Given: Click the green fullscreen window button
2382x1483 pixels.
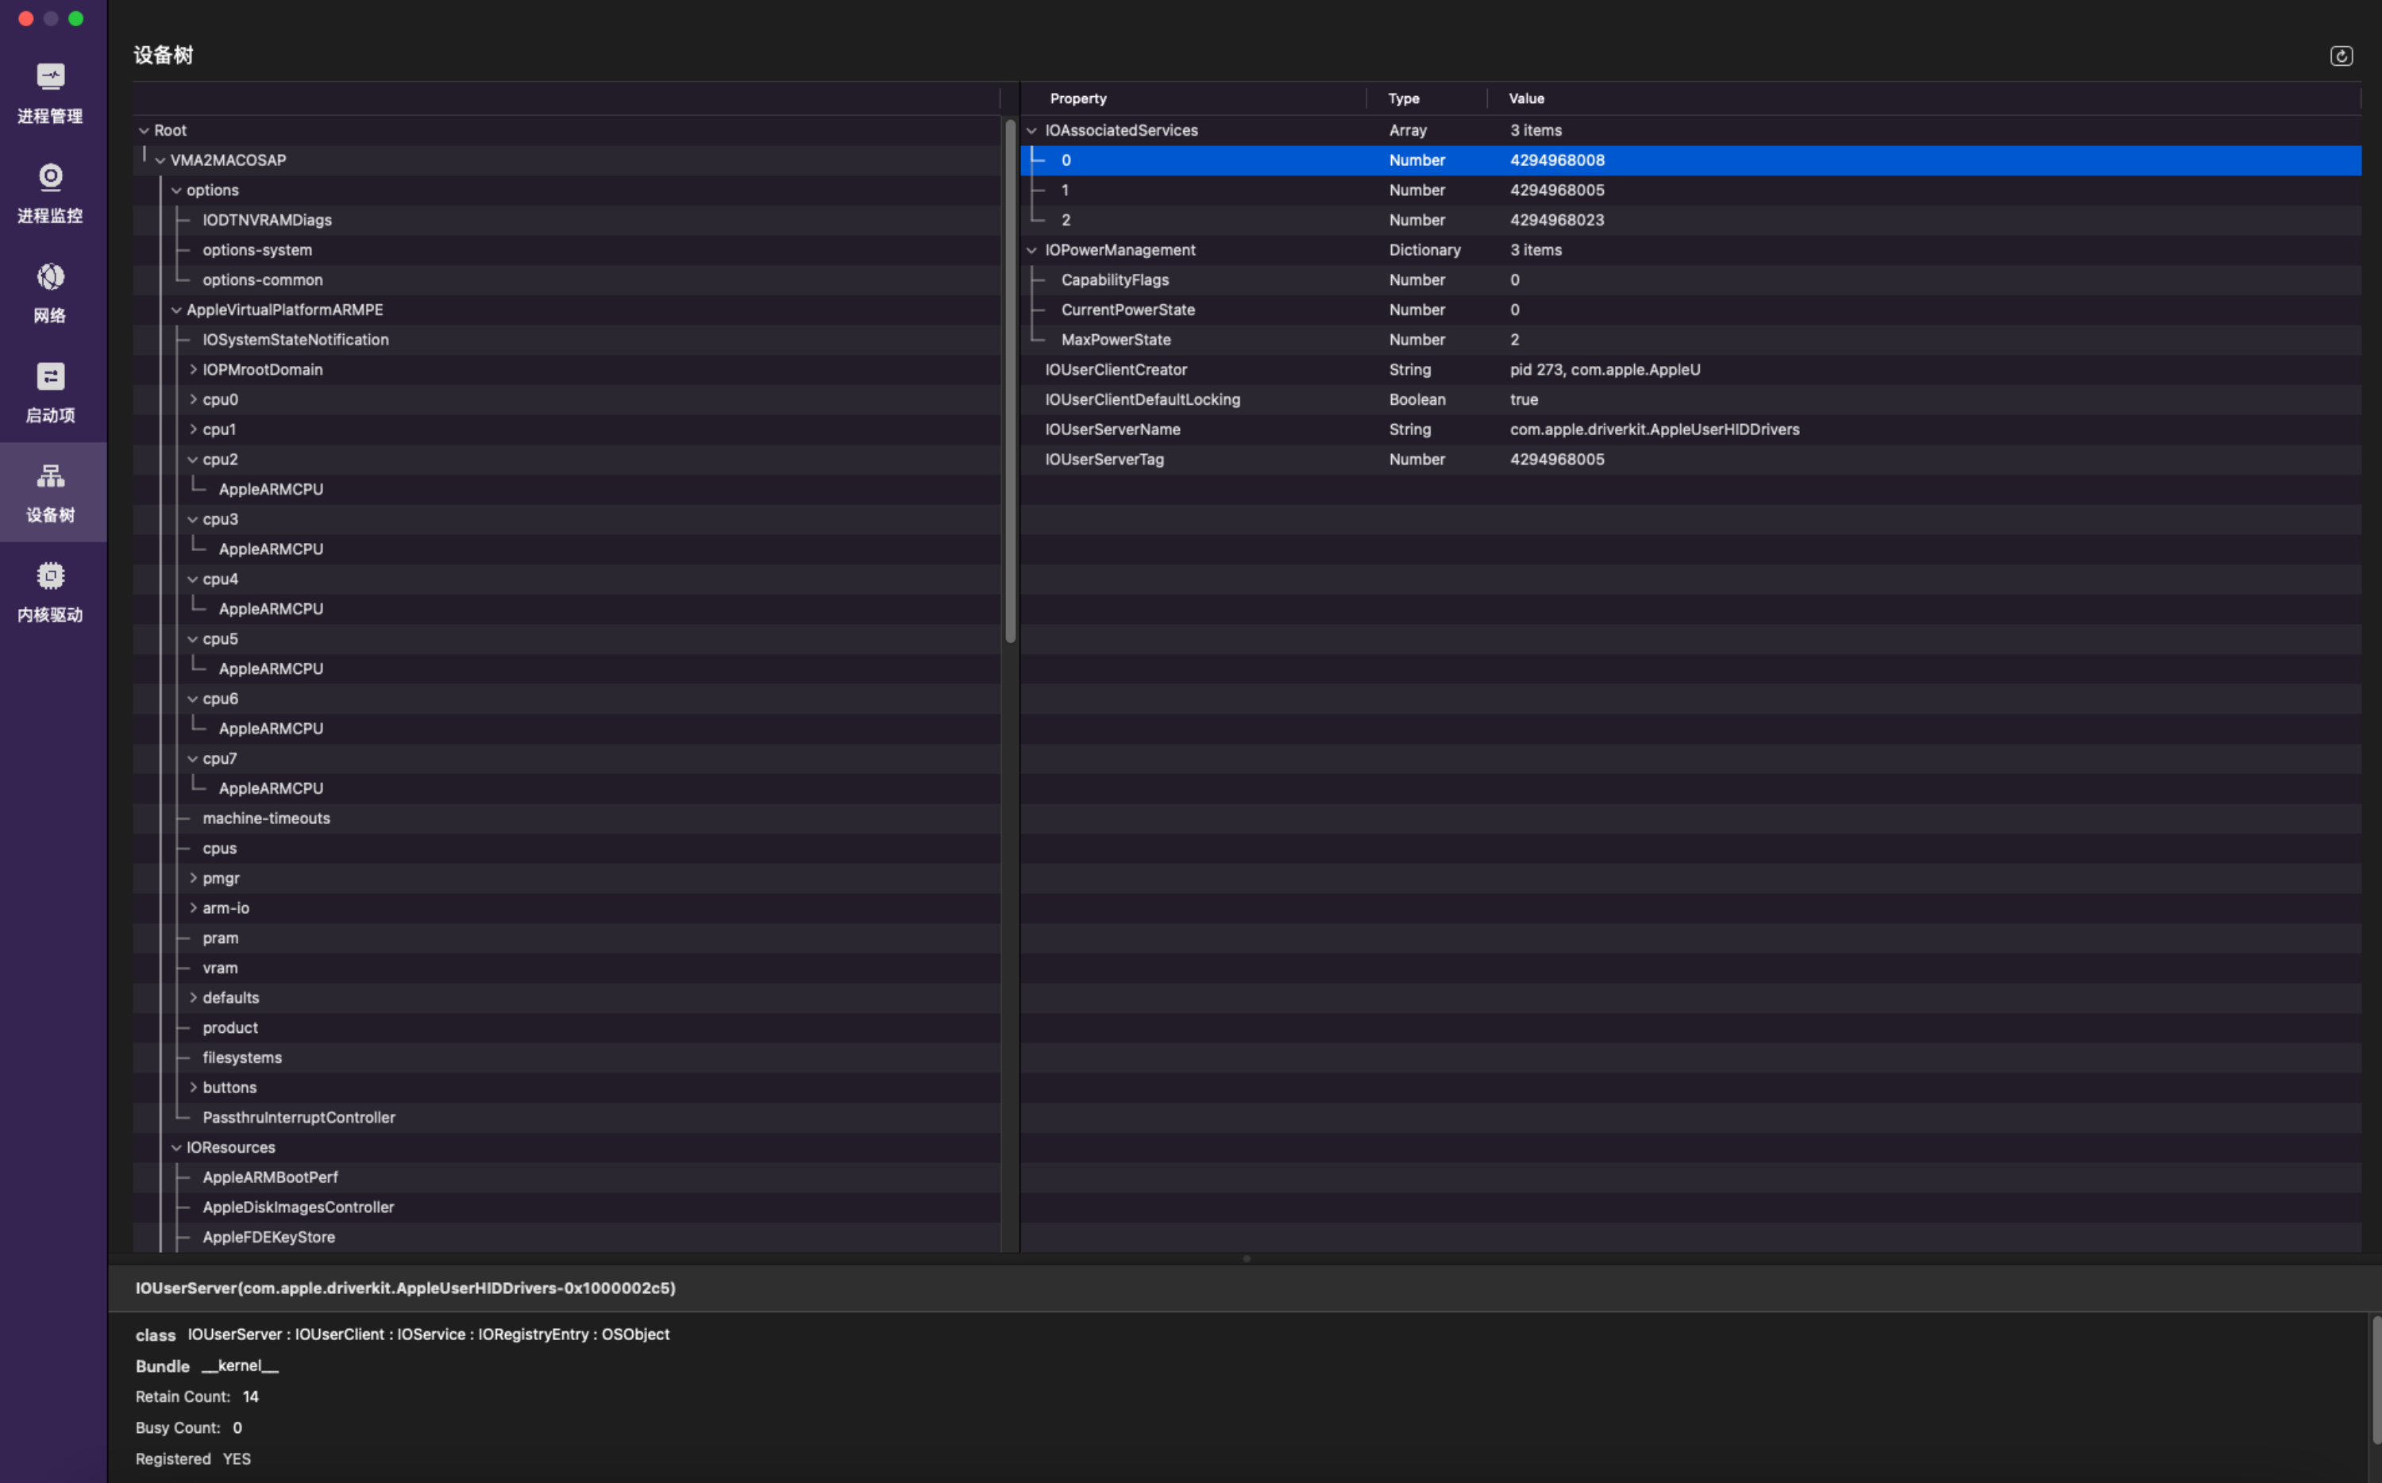Looking at the screenshot, I should coord(75,18).
